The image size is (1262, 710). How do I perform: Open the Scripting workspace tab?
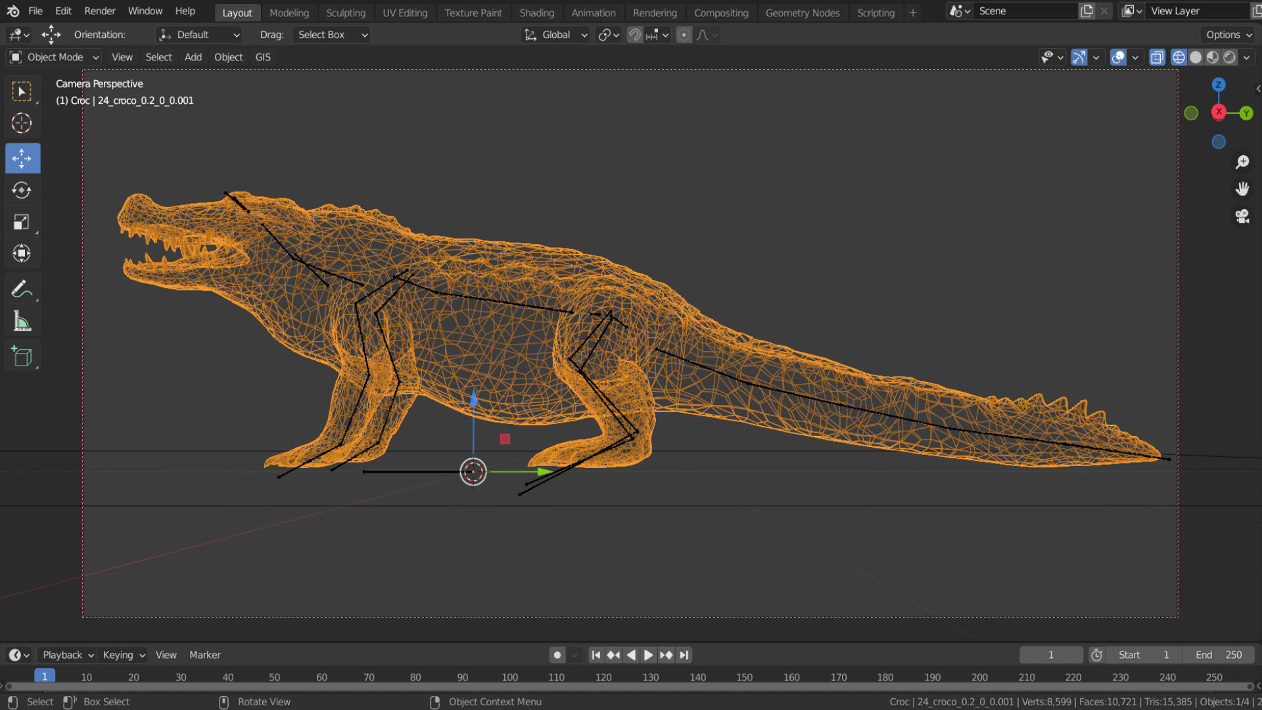pos(876,12)
